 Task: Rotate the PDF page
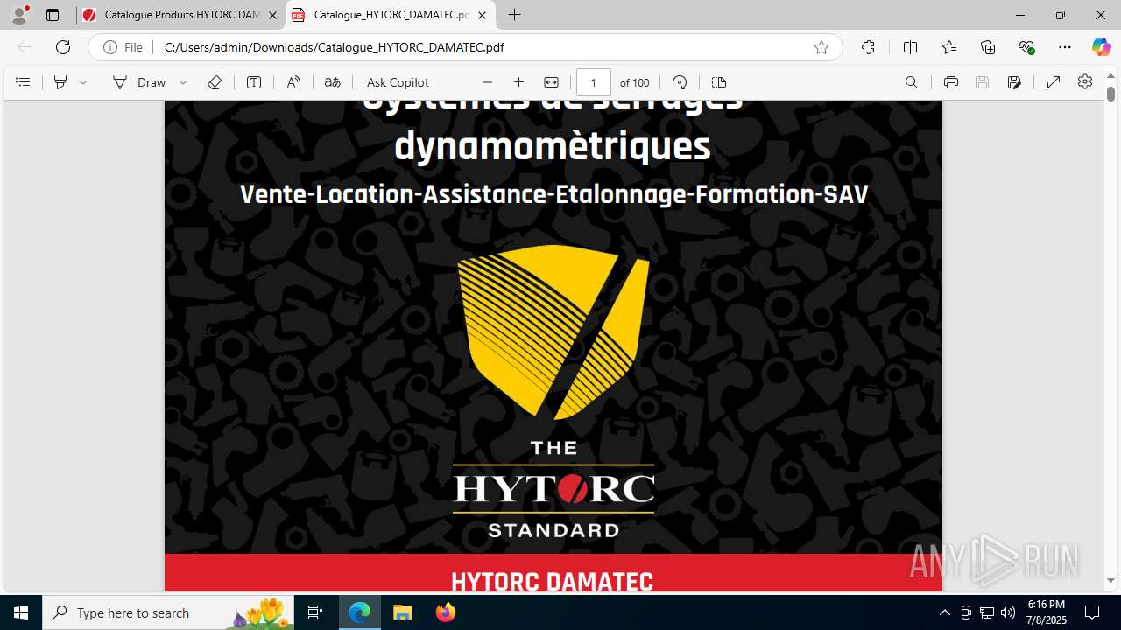coord(680,82)
